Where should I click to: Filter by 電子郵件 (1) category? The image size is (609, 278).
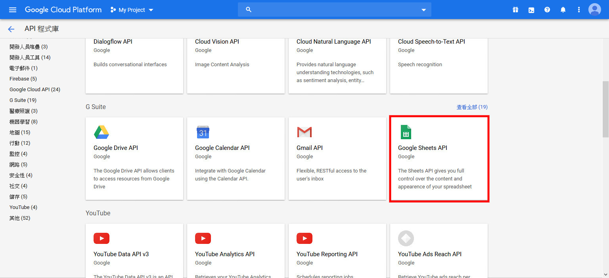(23, 68)
